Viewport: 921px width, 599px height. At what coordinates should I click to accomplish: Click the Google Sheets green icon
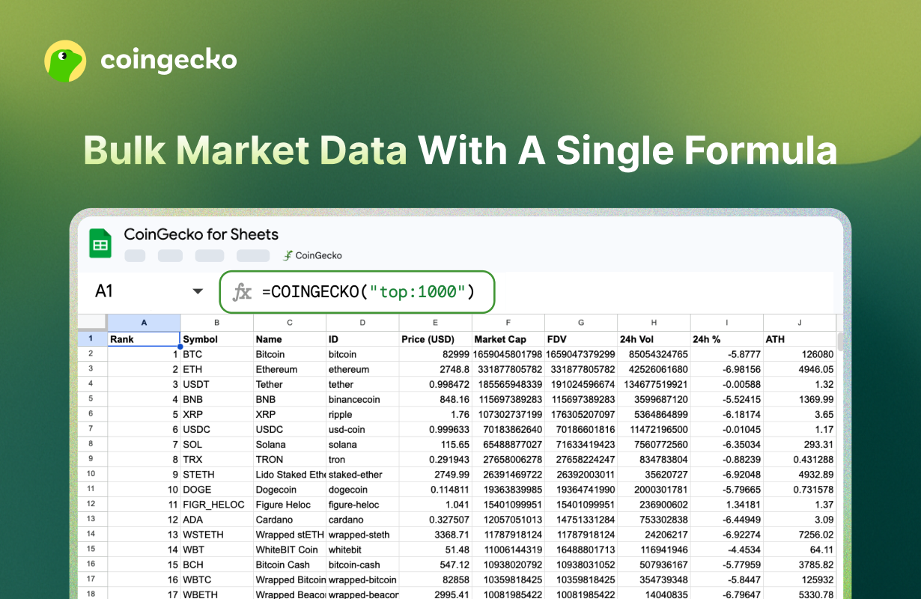(x=100, y=243)
